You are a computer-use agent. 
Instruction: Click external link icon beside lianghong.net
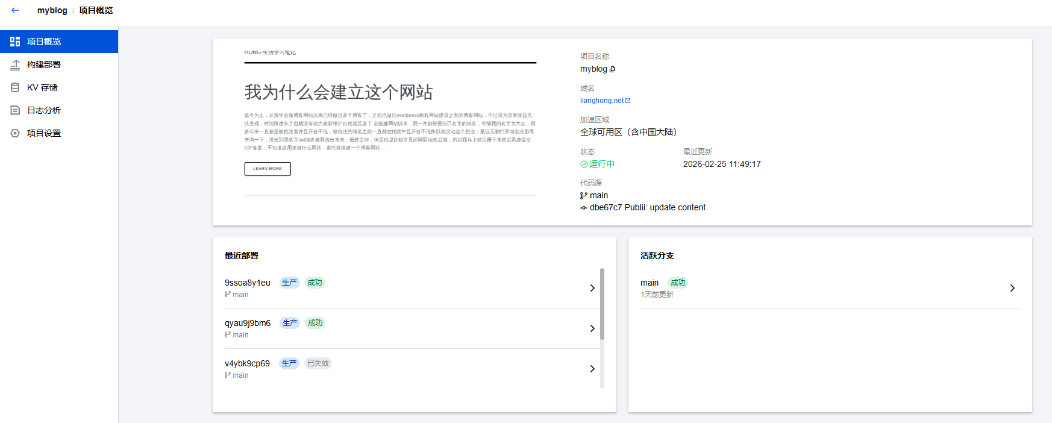[628, 101]
